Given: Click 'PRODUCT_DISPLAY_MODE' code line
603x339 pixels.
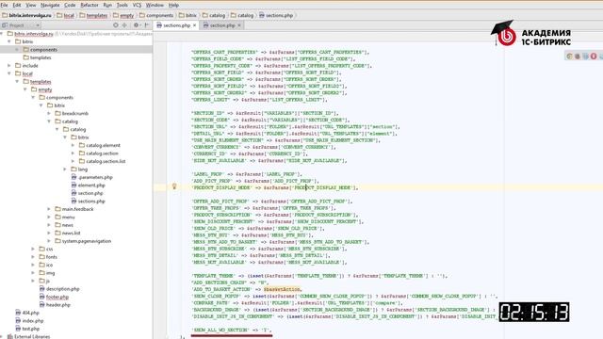Looking at the screenshot, I should coord(275,187).
